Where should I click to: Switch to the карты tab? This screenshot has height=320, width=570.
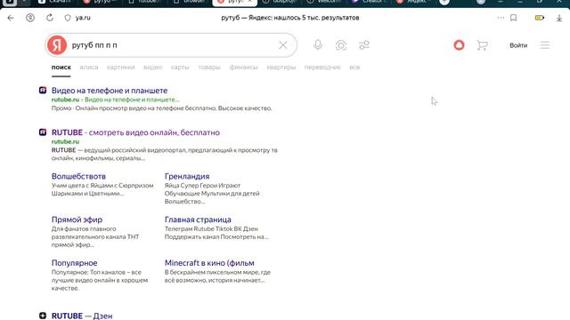(x=180, y=68)
